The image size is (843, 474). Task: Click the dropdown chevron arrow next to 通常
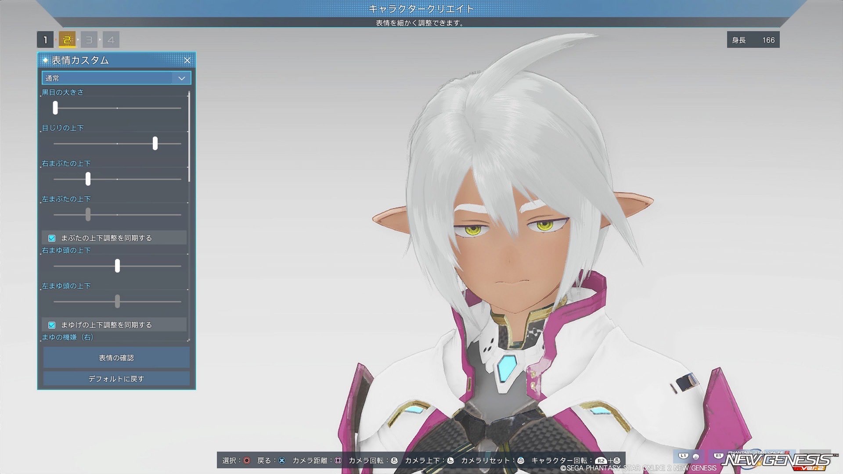181,78
